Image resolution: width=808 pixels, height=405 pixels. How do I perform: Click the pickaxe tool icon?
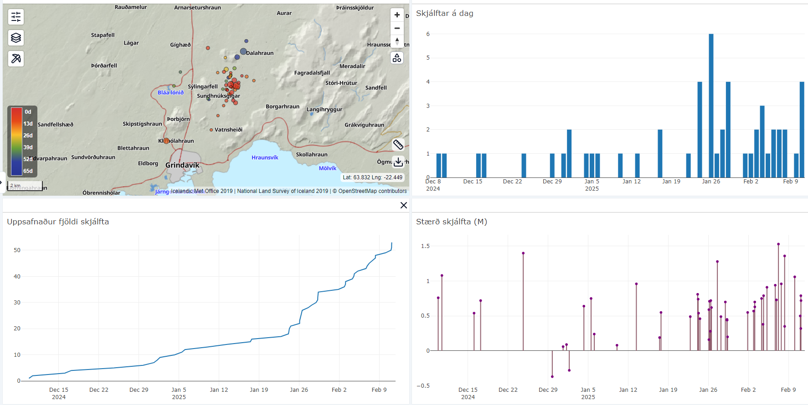point(16,59)
